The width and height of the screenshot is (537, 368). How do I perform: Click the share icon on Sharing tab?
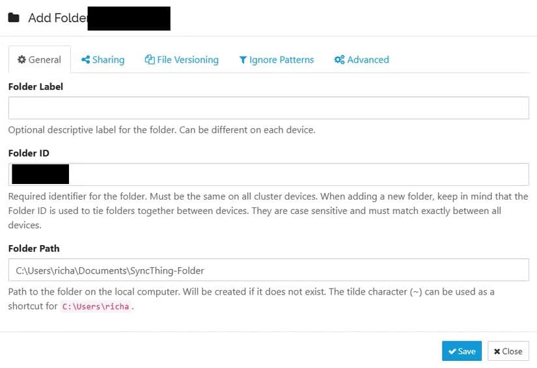85,60
